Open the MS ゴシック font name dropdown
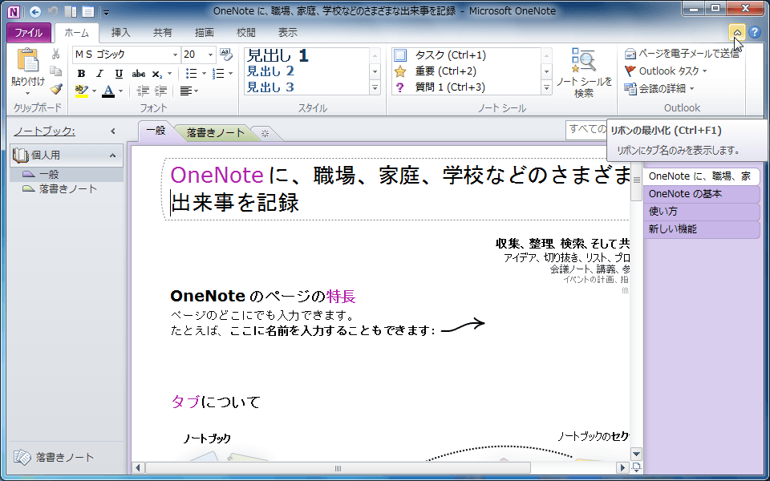 [x=176, y=55]
